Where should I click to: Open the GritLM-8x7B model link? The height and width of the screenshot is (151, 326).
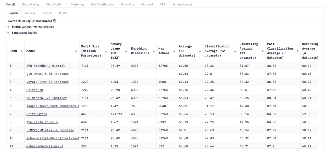(37, 114)
